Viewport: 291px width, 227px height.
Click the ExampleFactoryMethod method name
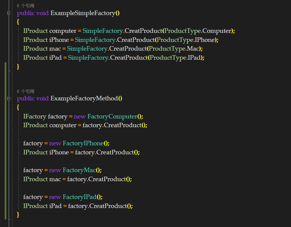coord(84,99)
